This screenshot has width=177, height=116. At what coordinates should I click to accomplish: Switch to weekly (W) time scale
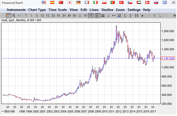tap(85, 16)
